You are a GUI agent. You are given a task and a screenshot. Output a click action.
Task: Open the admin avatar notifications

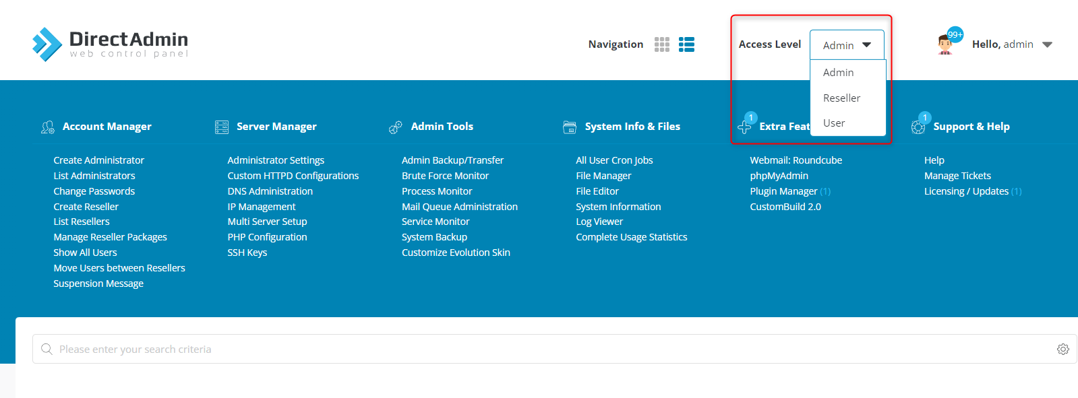pyautogui.click(x=949, y=42)
